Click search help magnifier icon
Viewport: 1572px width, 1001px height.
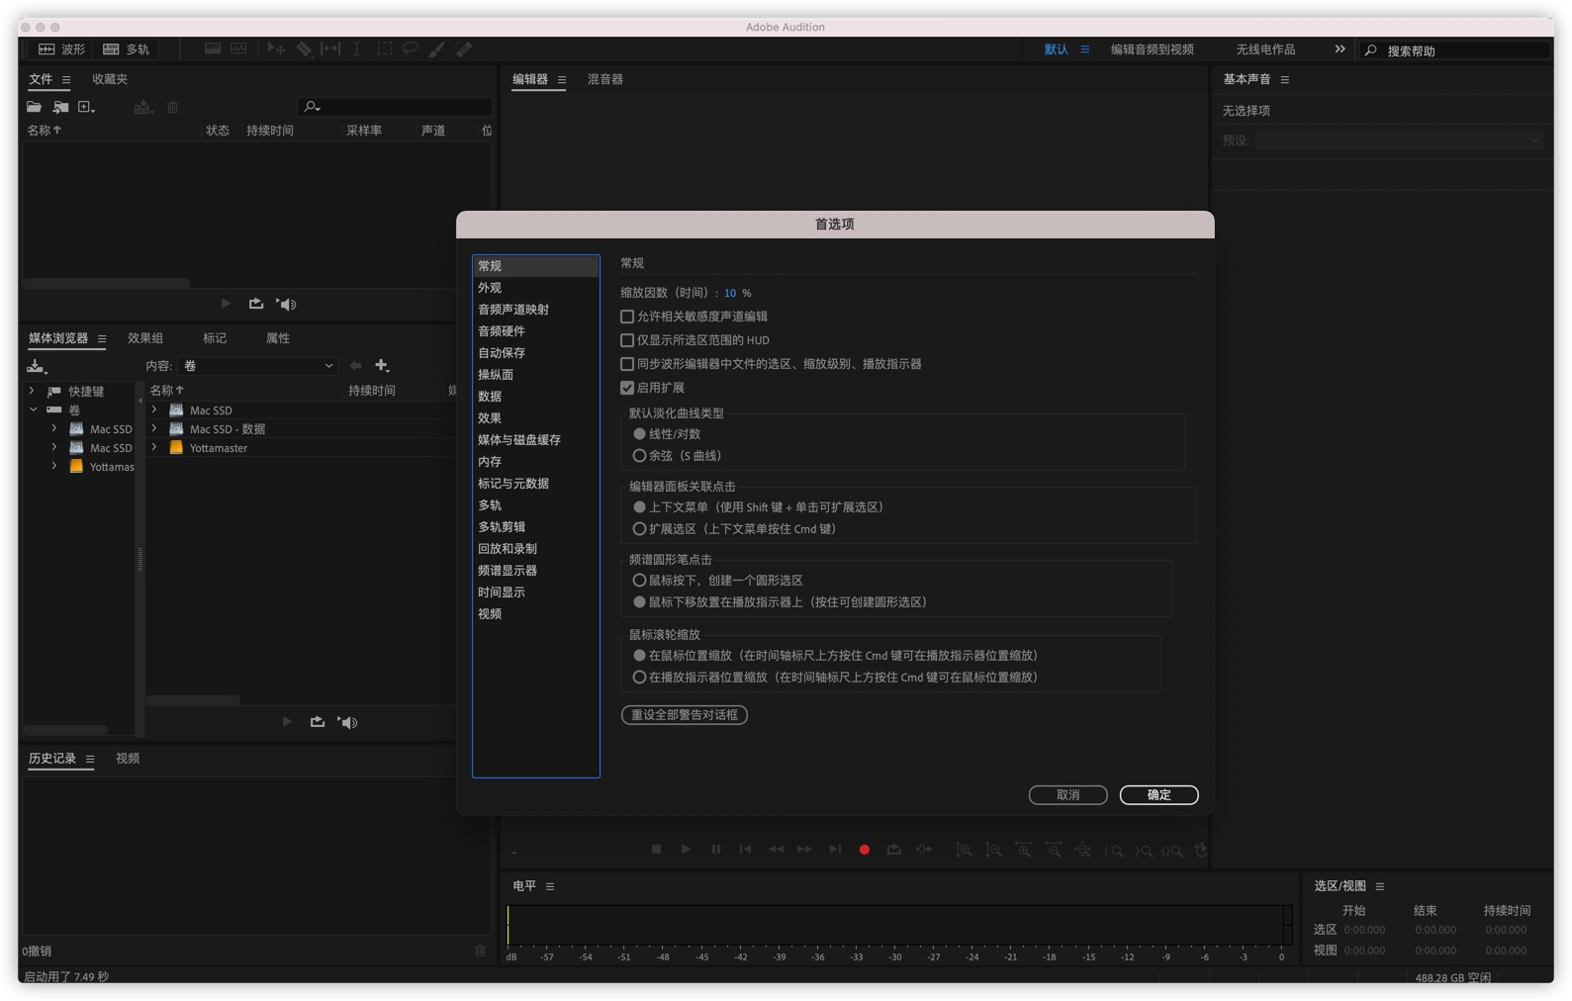pyautogui.click(x=1370, y=50)
